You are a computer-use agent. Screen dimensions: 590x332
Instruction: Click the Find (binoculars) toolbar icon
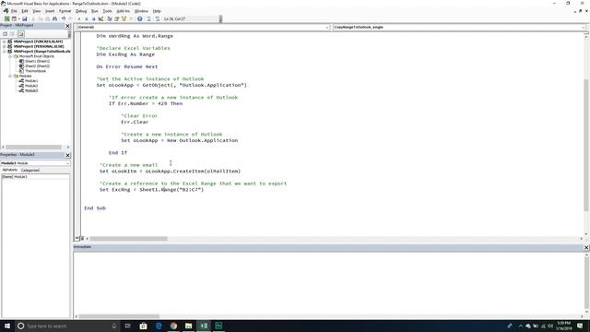[55, 18]
